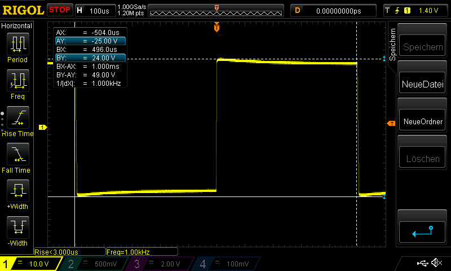This screenshot has width=451, height=271.
Task: Click the rising edge trigger slope icon
Action: click(x=397, y=11)
